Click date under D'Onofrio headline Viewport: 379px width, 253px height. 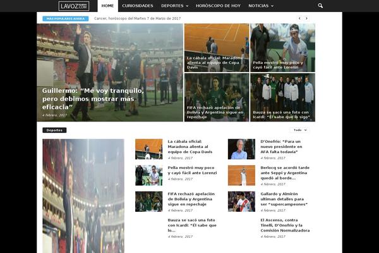(x=273, y=158)
